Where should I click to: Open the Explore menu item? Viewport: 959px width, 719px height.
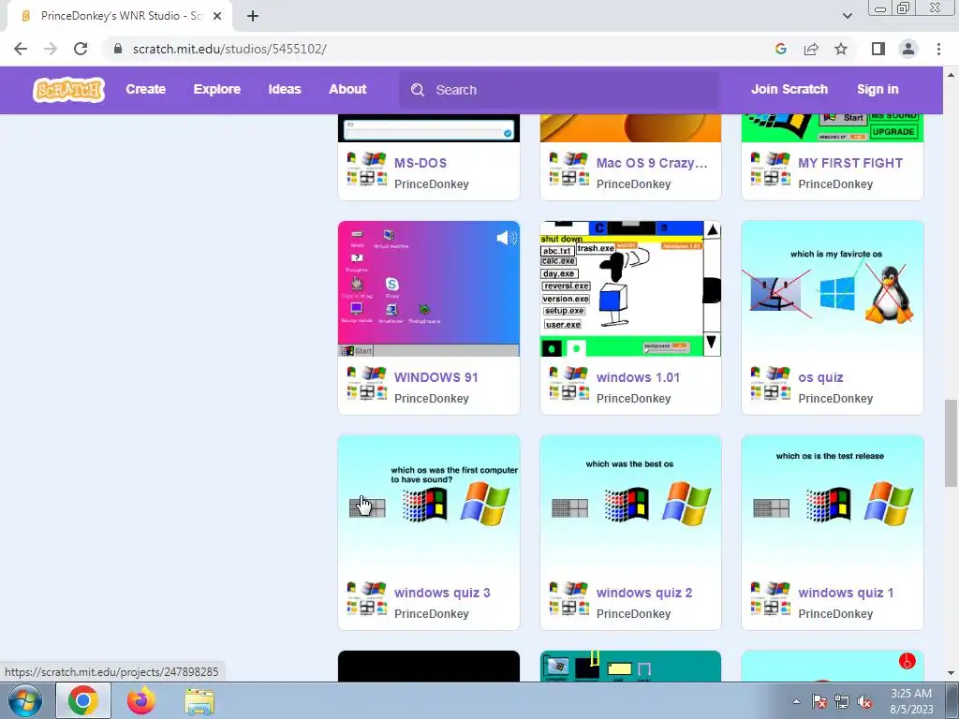point(217,89)
